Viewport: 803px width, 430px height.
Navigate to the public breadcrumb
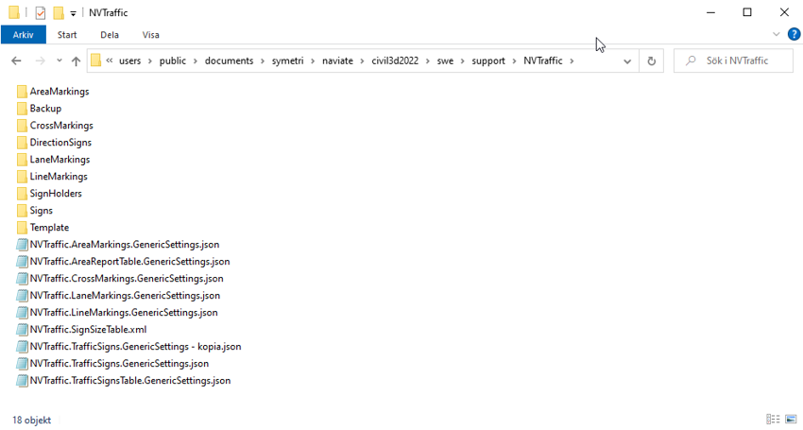click(173, 61)
